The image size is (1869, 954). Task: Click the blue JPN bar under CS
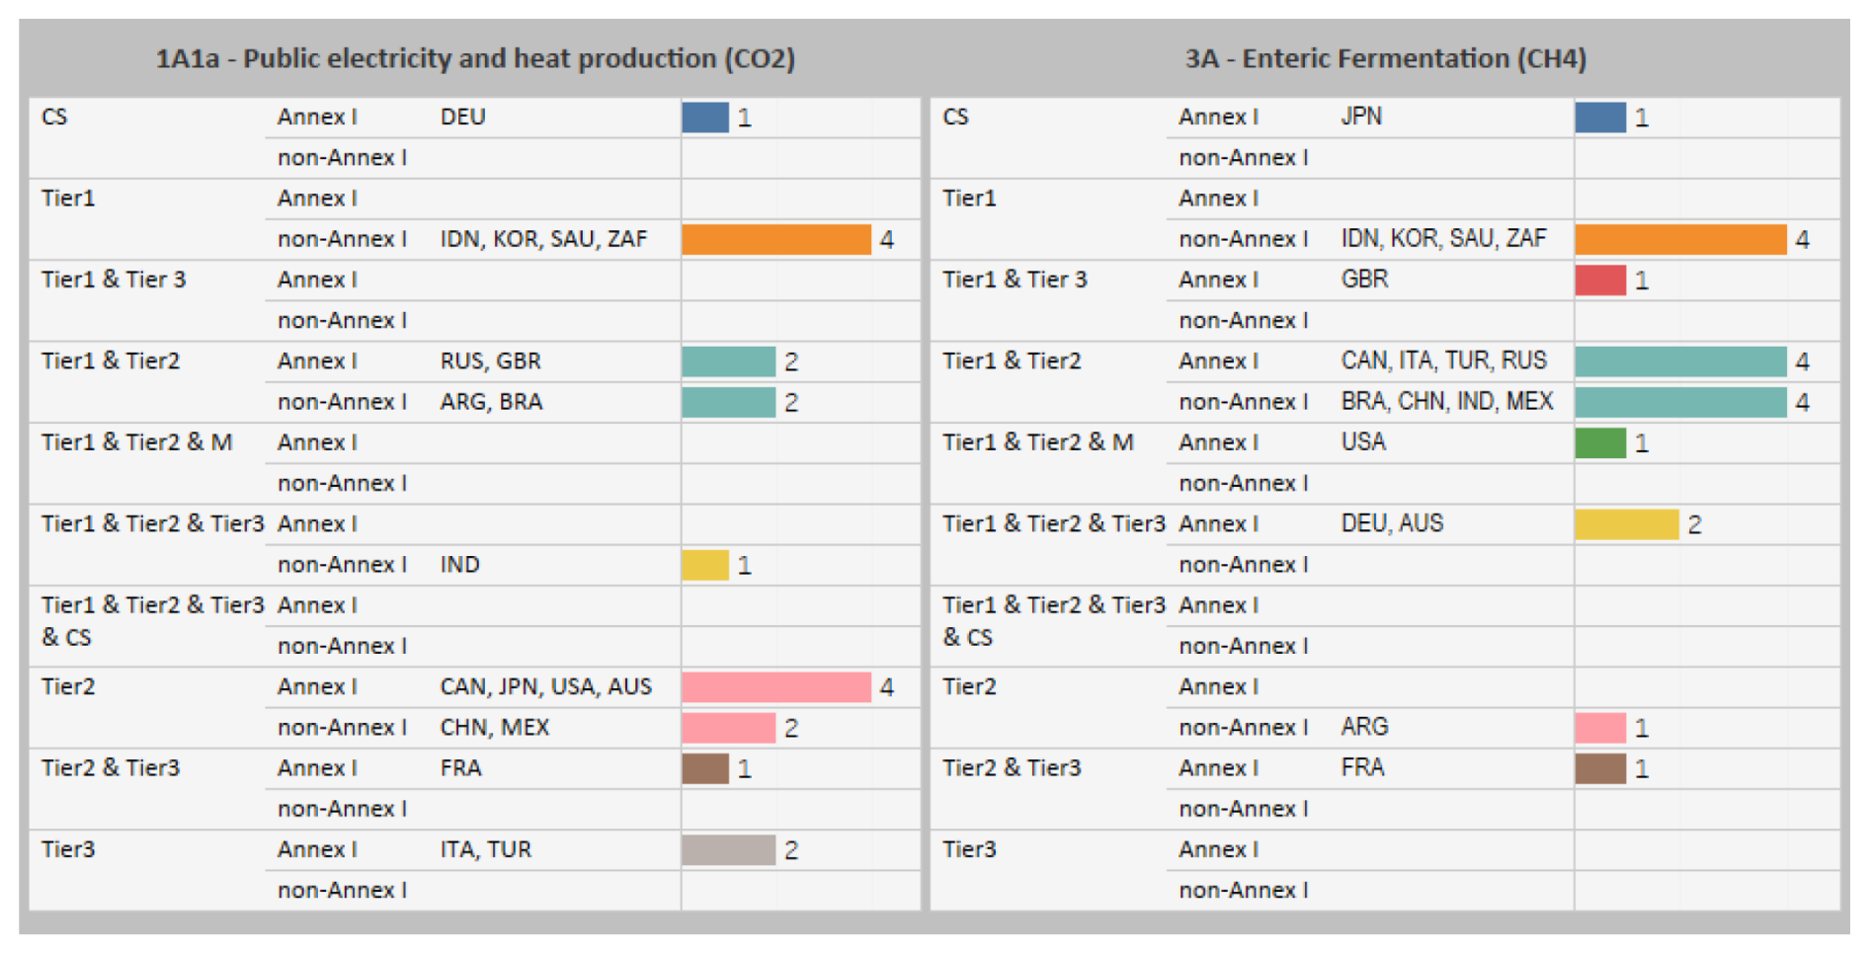(x=1599, y=118)
